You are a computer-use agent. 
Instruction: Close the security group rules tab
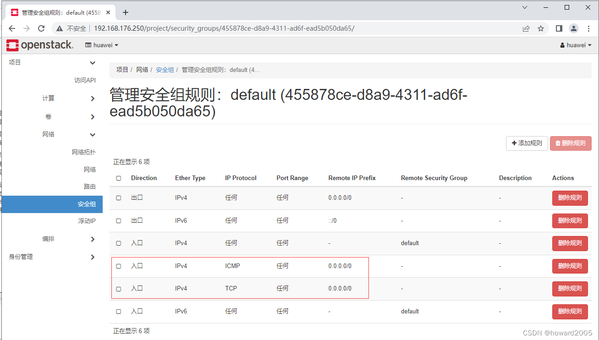(109, 12)
